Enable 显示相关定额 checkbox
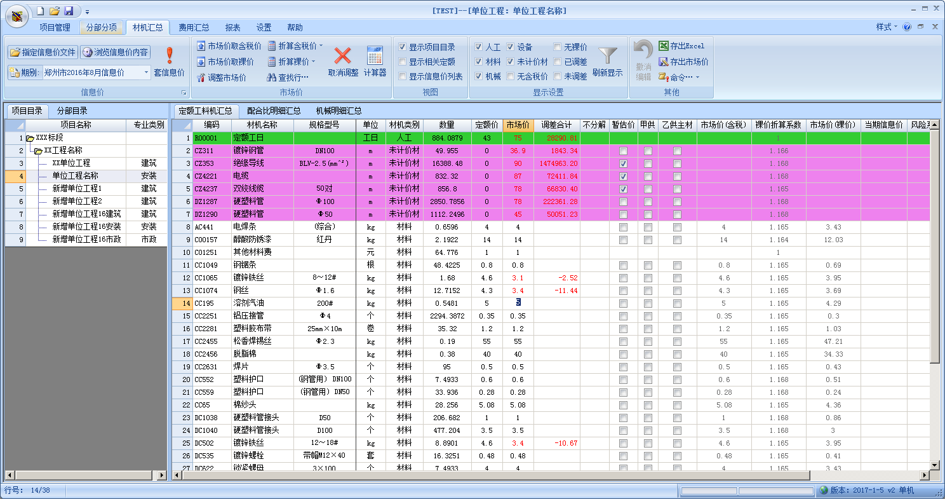 point(402,62)
